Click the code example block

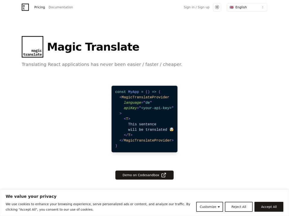[144, 119]
